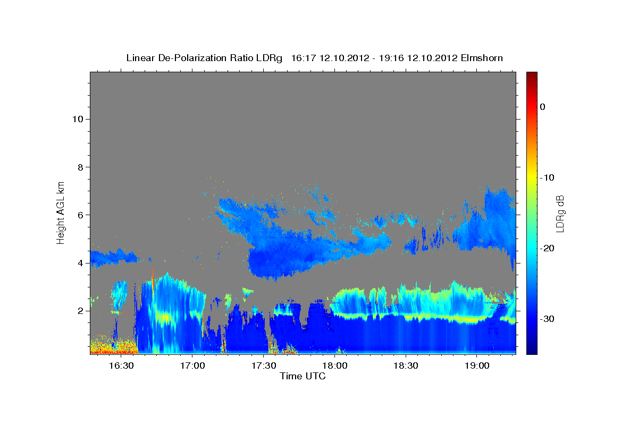Click the colorbar value -10

pyautogui.click(x=547, y=177)
